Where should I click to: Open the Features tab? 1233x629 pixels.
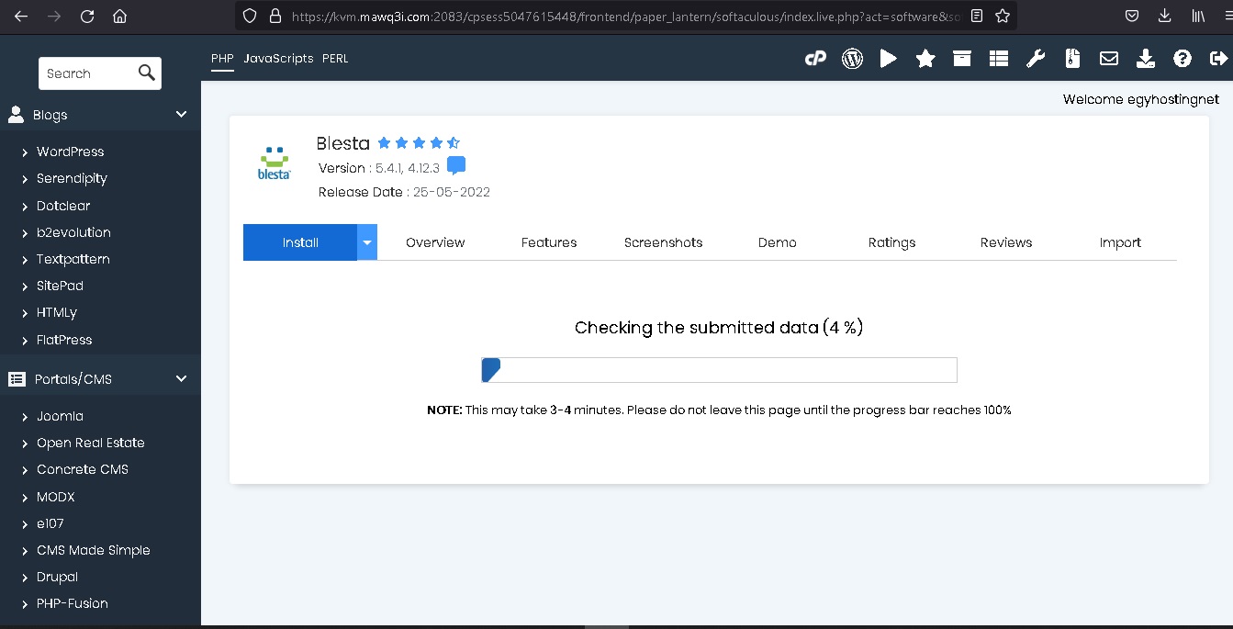[x=549, y=242]
